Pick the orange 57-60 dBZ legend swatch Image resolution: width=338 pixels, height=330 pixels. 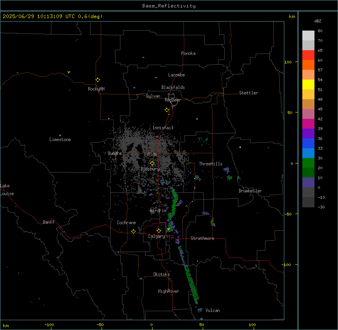[x=308, y=65]
